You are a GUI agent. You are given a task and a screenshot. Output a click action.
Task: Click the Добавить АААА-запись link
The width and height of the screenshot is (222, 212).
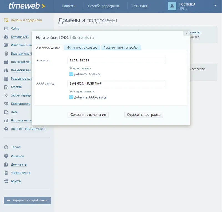tap(90, 97)
